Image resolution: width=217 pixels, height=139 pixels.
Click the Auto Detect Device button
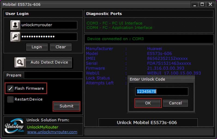(43, 62)
